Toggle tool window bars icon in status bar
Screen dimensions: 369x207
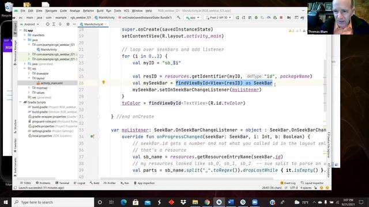click(16, 188)
